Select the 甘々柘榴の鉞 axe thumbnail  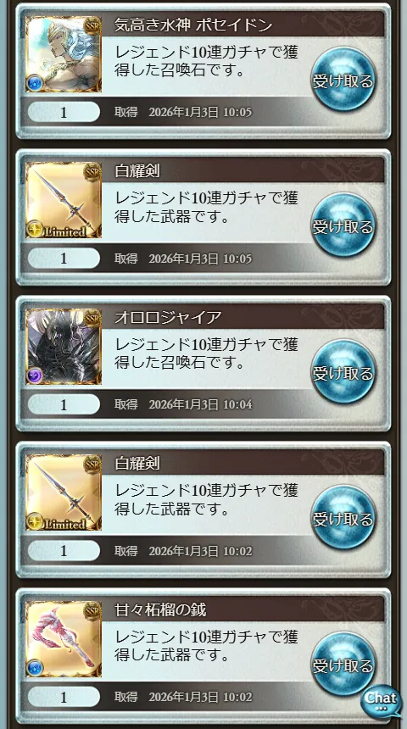pyautogui.click(x=64, y=639)
